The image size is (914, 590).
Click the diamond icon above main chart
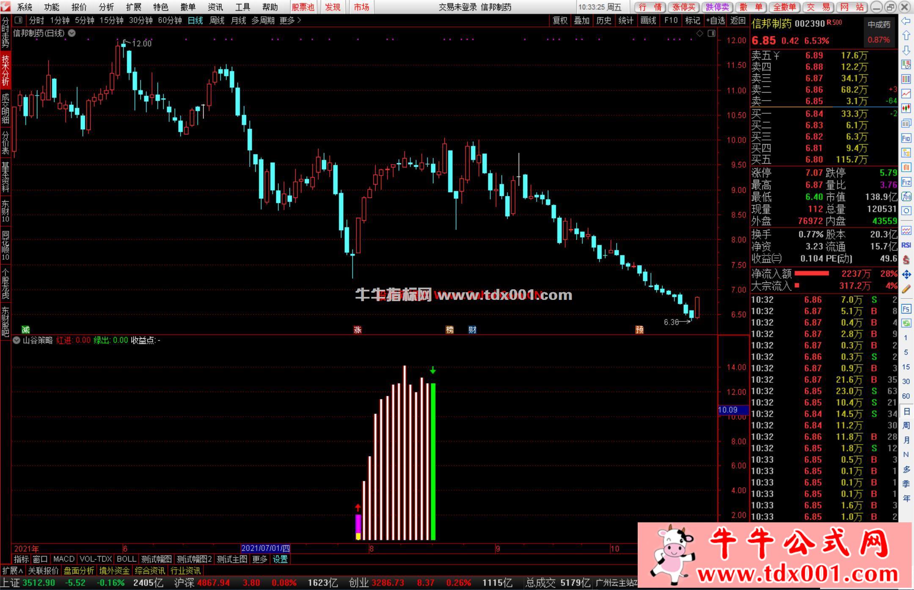click(699, 33)
